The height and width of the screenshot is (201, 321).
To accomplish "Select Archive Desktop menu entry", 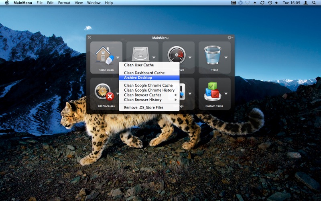I will (149, 78).
